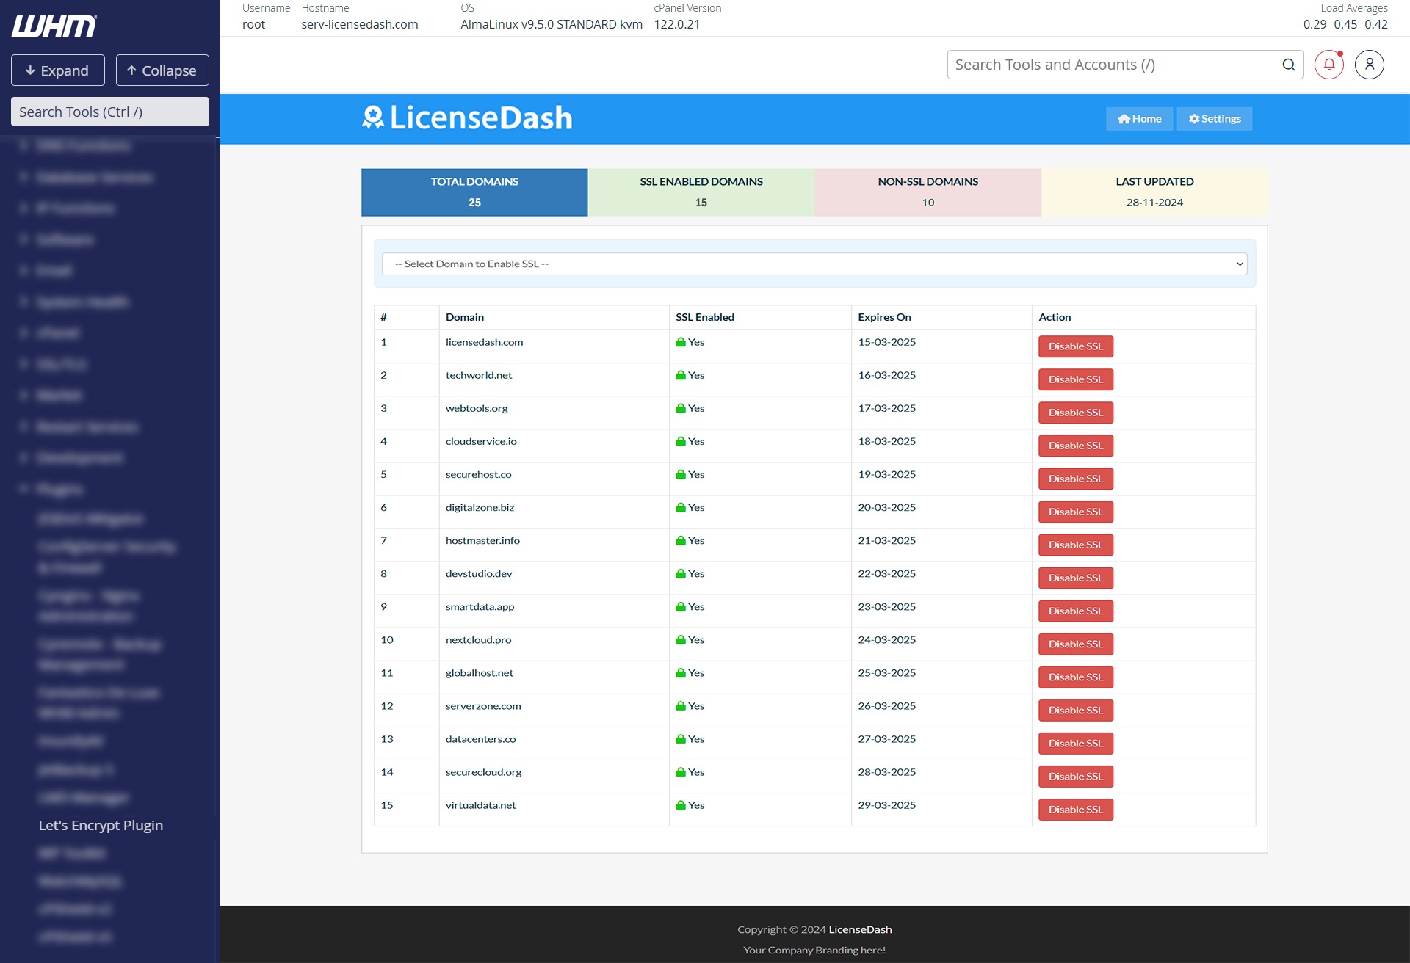Click the search magnifier icon

pyautogui.click(x=1288, y=65)
